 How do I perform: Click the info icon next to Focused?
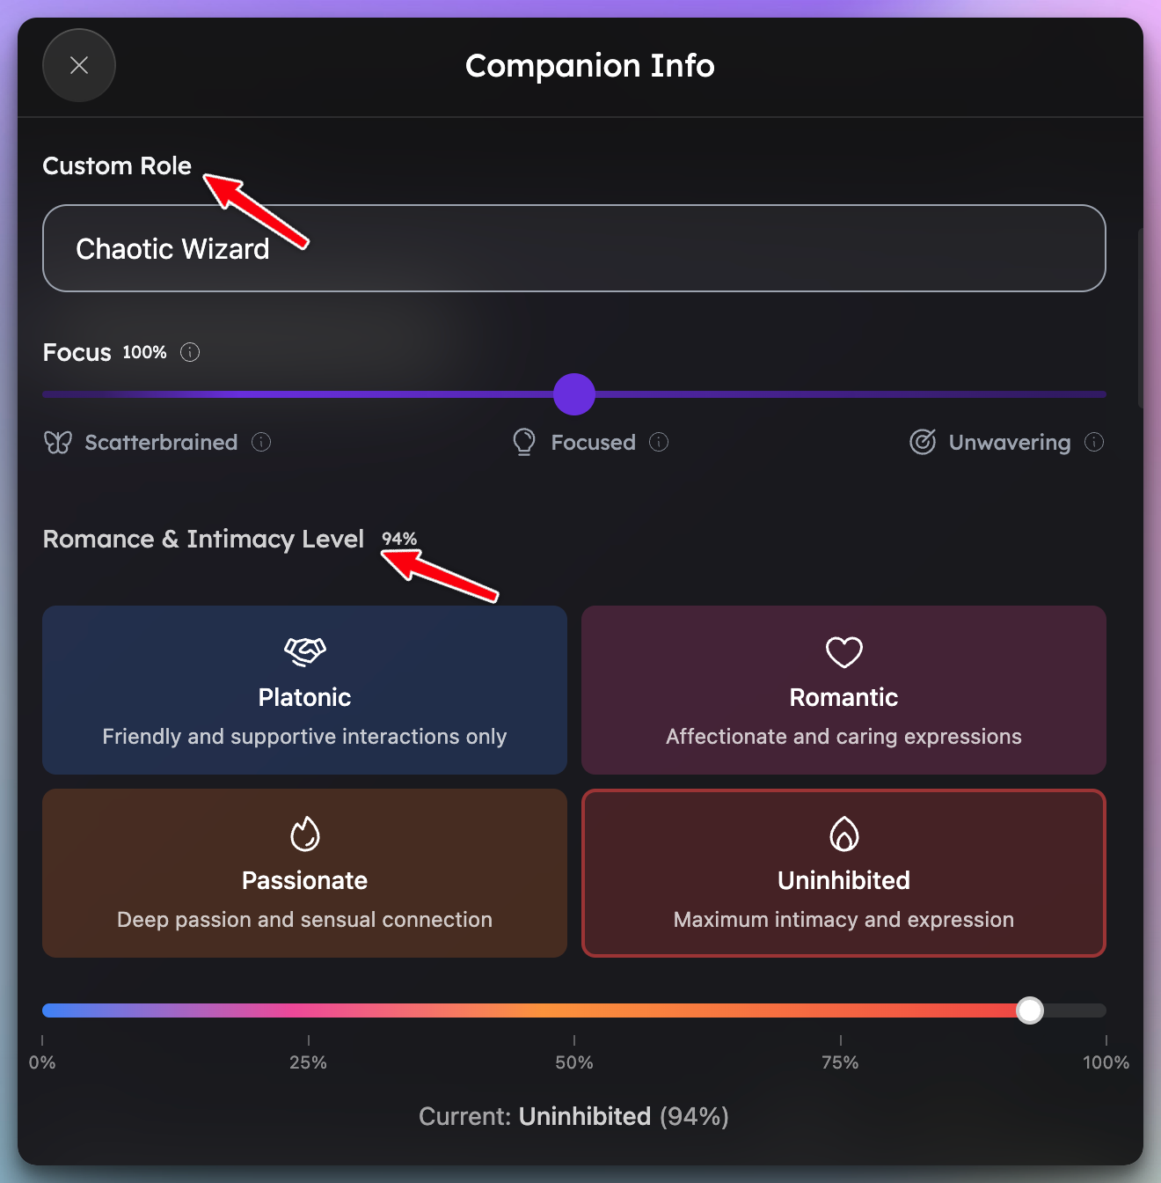659,442
